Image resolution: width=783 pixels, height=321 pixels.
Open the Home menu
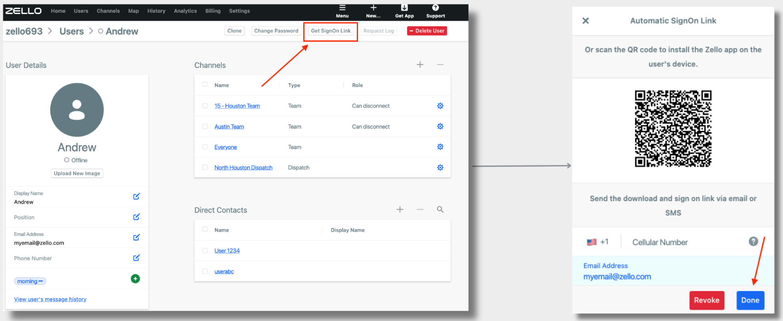pyautogui.click(x=58, y=11)
